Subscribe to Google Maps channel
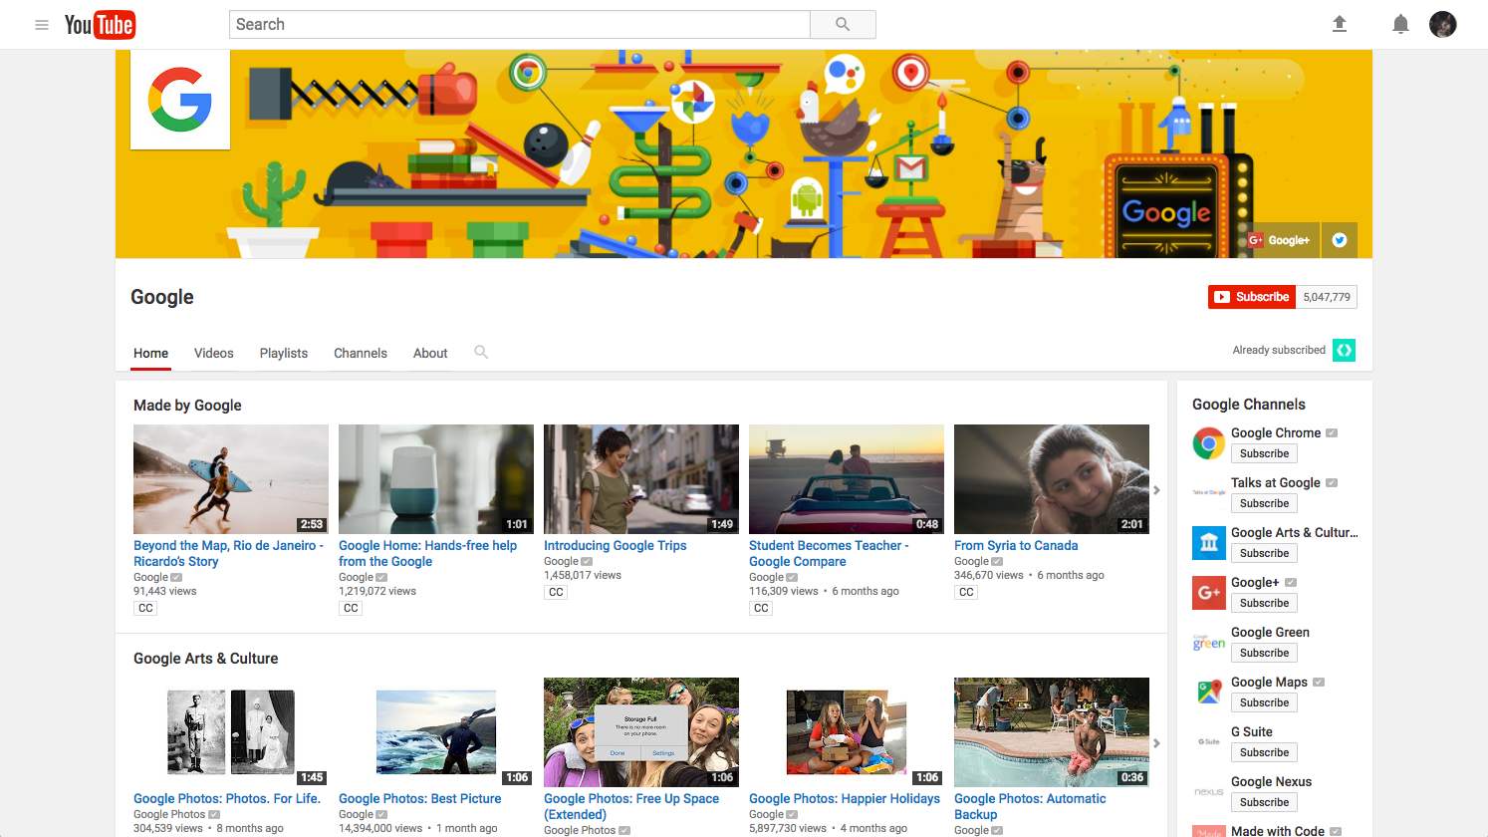Viewport: 1488px width, 837px height. 1264,702
